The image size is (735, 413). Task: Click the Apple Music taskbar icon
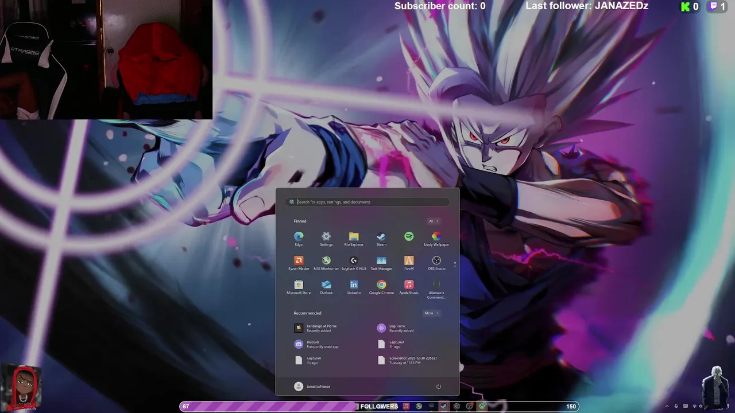(x=406, y=406)
